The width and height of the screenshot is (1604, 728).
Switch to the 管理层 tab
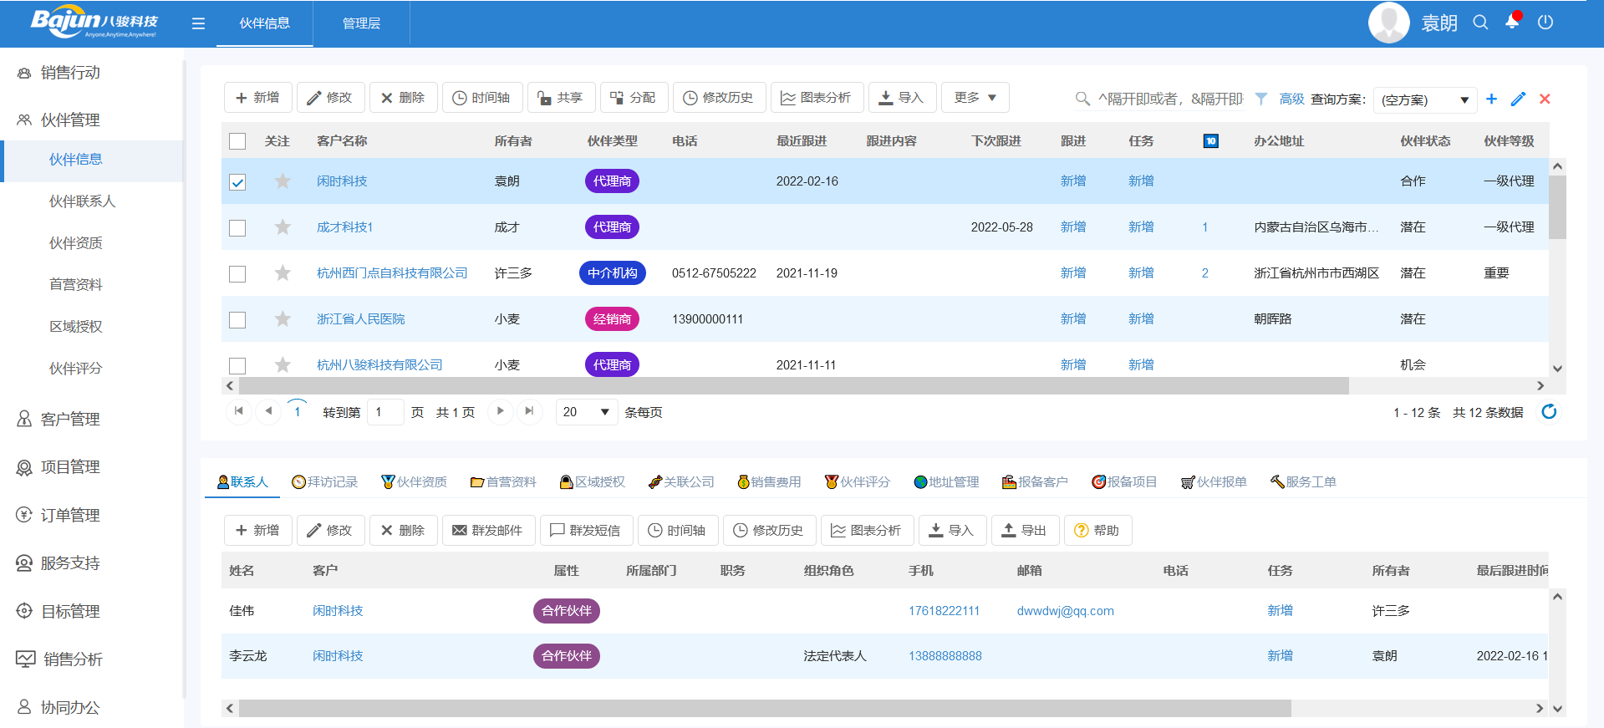tap(361, 23)
